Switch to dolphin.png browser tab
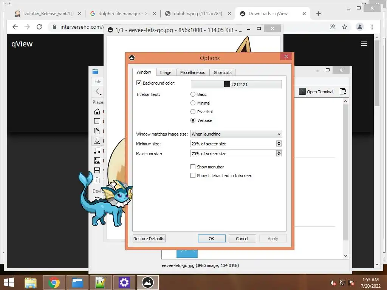 click(x=198, y=14)
